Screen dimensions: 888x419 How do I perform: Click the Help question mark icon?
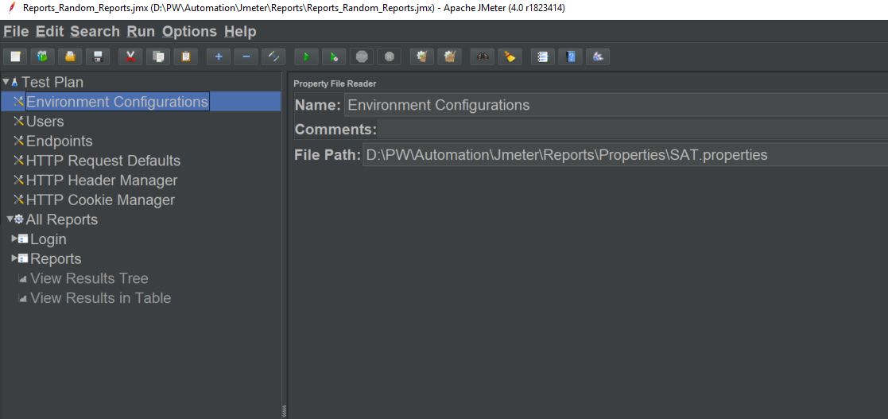570,56
